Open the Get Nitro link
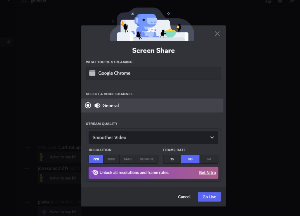 (207, 172)
